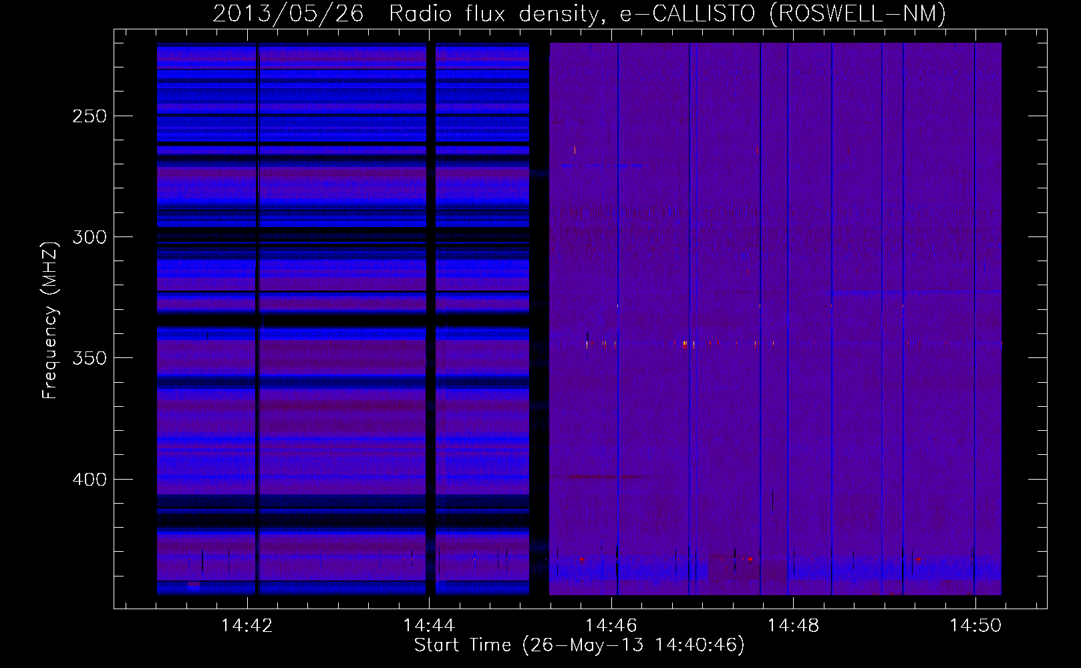Click the 300 frequency tick label
The height and width of the screenshot is (668, 1081).
point(90,237)
